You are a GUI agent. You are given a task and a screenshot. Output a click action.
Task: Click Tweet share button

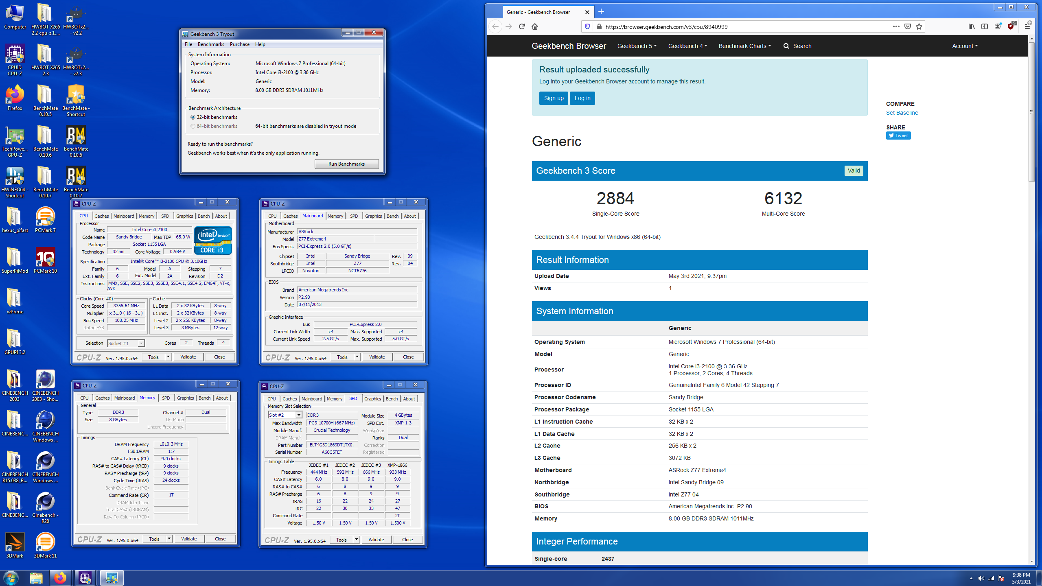(898, 136)
